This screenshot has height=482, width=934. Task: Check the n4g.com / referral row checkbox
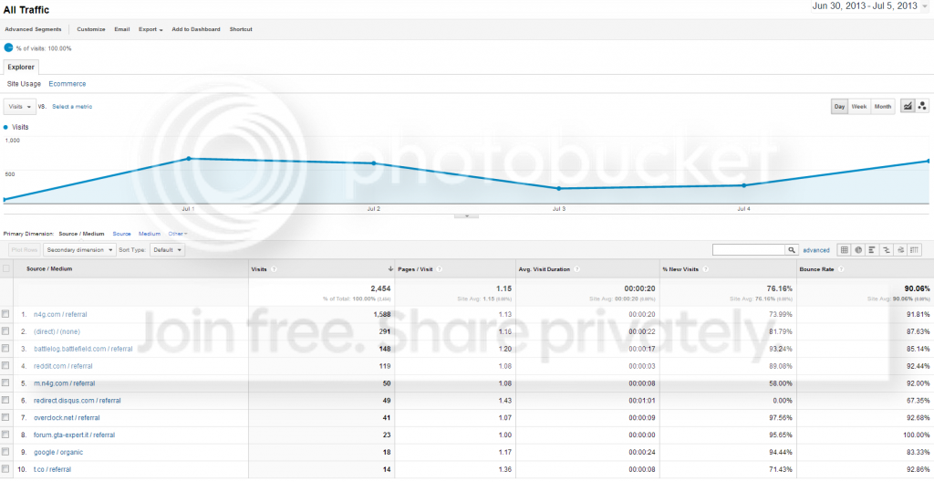[6, 314]
